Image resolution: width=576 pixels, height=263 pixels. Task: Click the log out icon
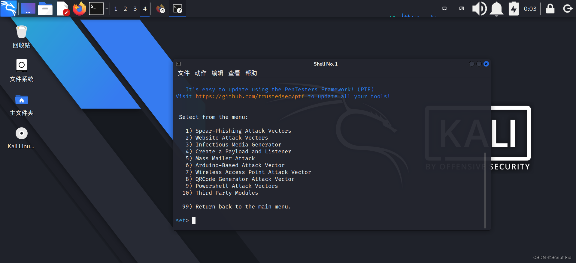(568, 9)
